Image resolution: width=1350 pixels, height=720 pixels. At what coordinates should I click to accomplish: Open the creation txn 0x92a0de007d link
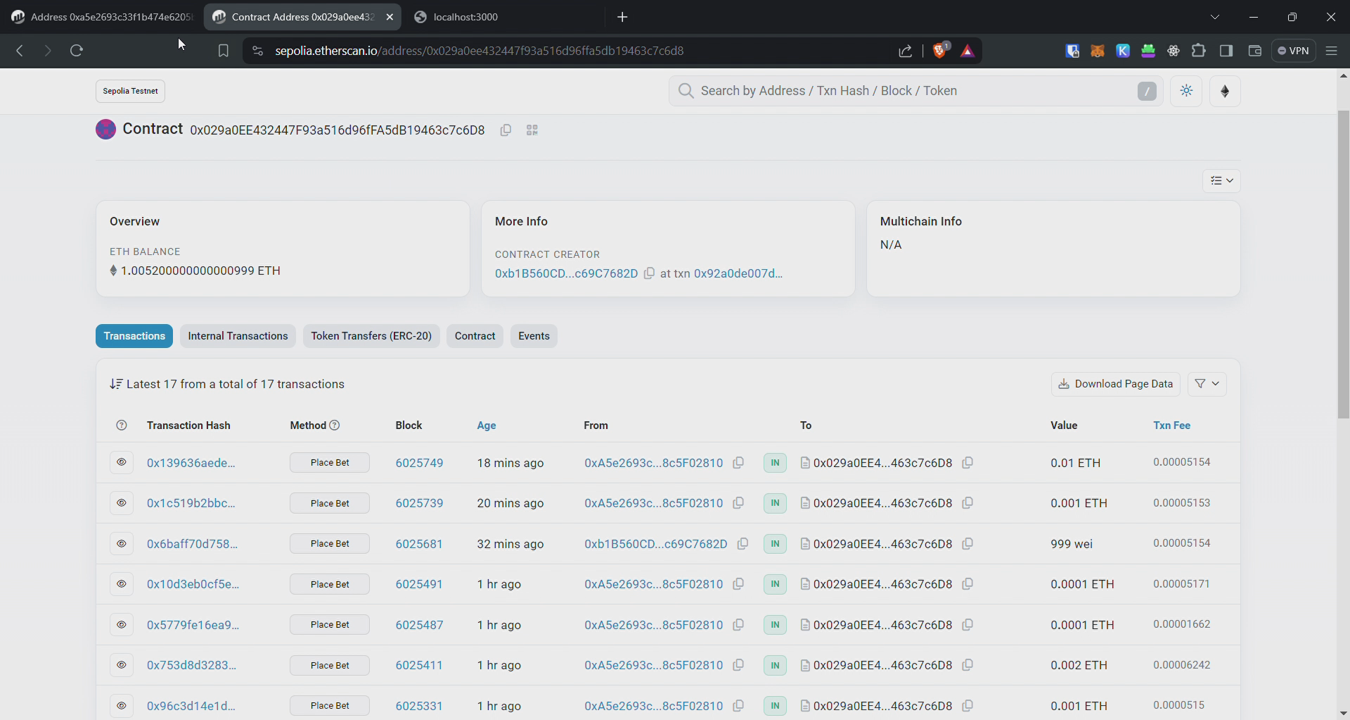(x=738, y=273)
